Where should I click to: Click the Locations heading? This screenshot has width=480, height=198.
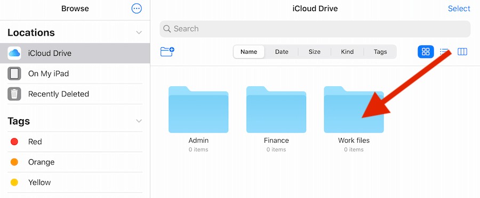(x=31, y=32)
